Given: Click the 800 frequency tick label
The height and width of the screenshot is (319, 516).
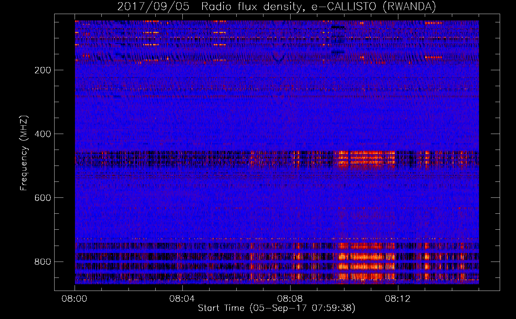Looking at the screenshot, I should pos(43,262).
